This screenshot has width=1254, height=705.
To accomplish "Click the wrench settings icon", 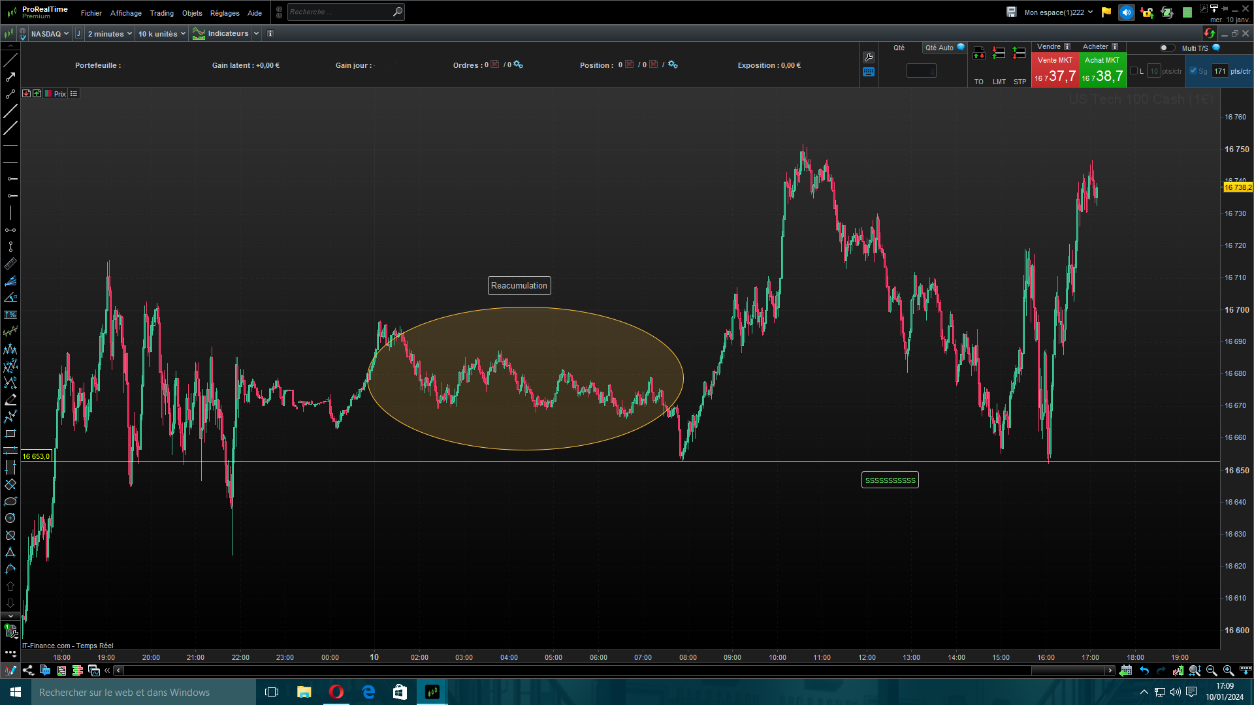I will click(869, 57).
